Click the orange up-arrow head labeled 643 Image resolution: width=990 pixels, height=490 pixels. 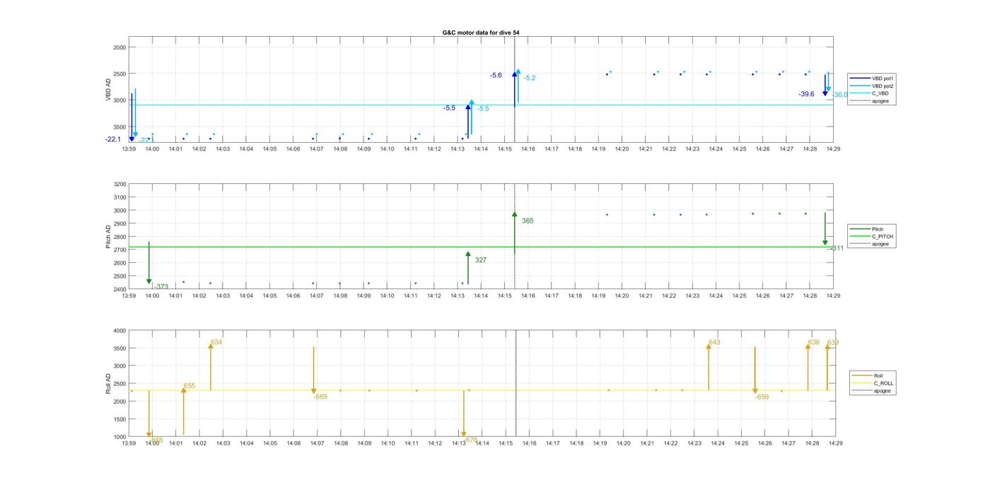[x=709, y=346]
